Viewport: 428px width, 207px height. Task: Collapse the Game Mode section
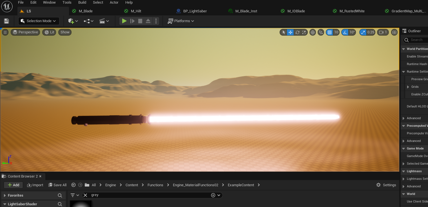click(404, 149)
